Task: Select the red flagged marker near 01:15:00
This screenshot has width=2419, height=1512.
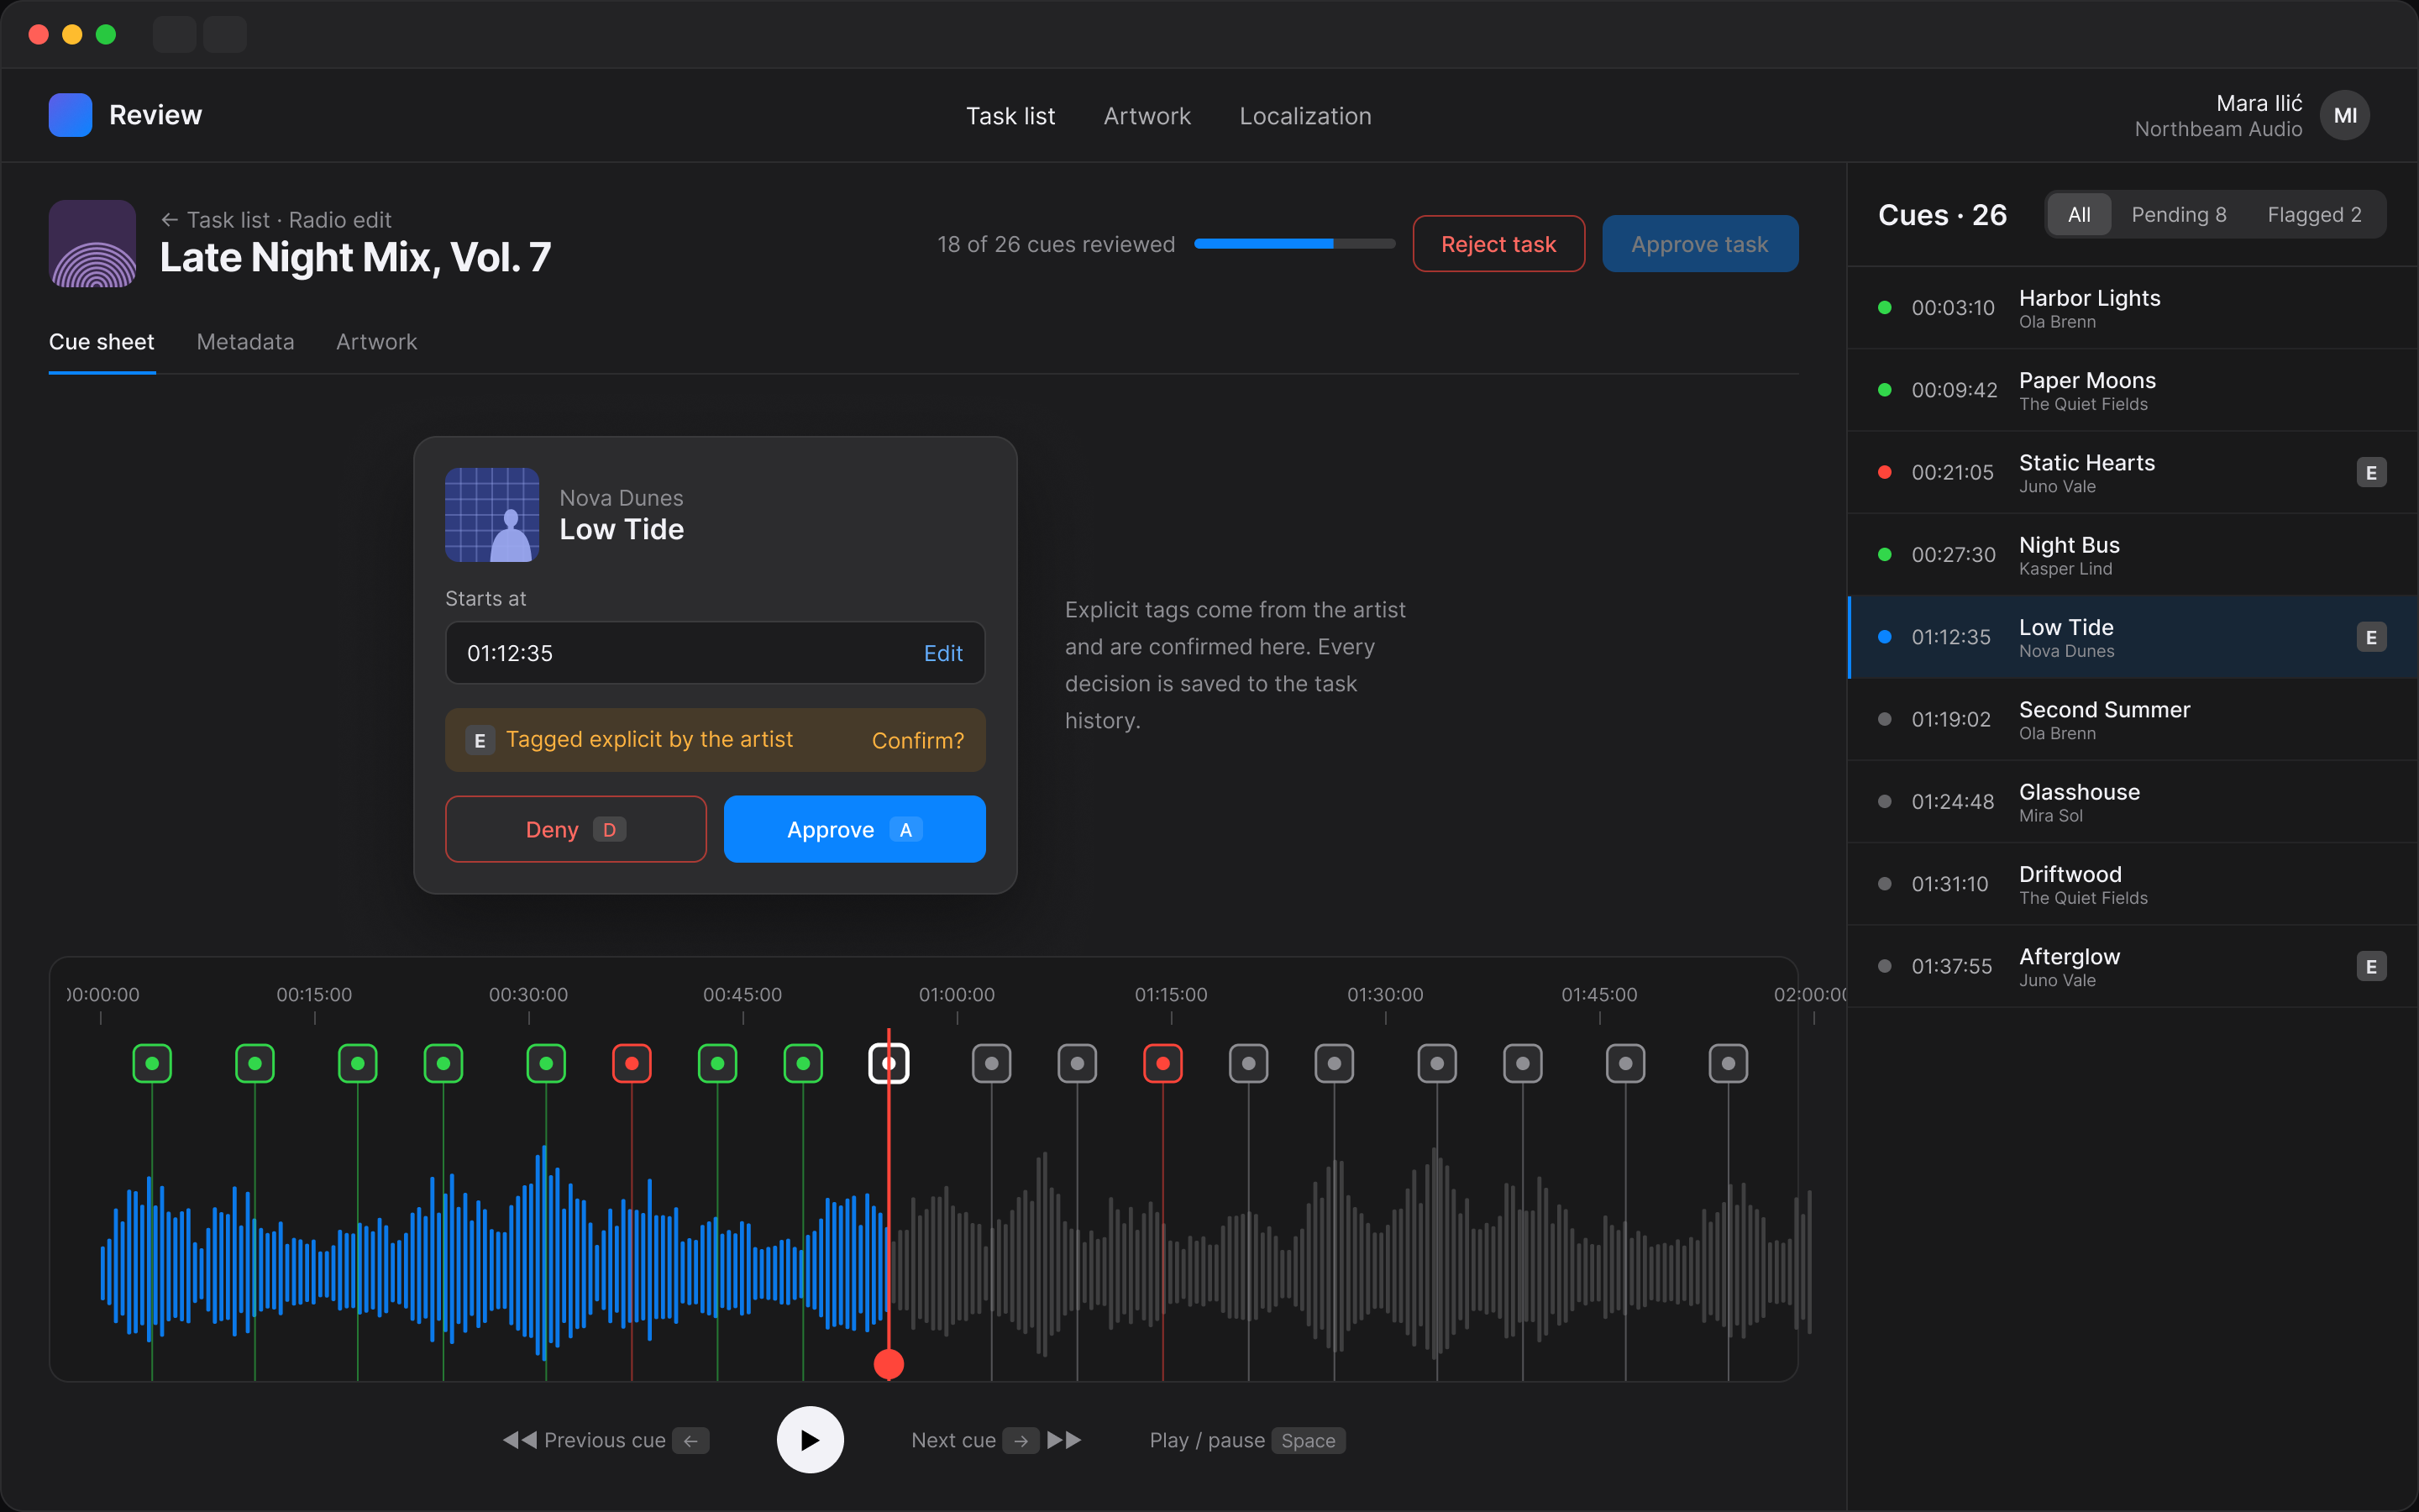Action: 1162,1063
